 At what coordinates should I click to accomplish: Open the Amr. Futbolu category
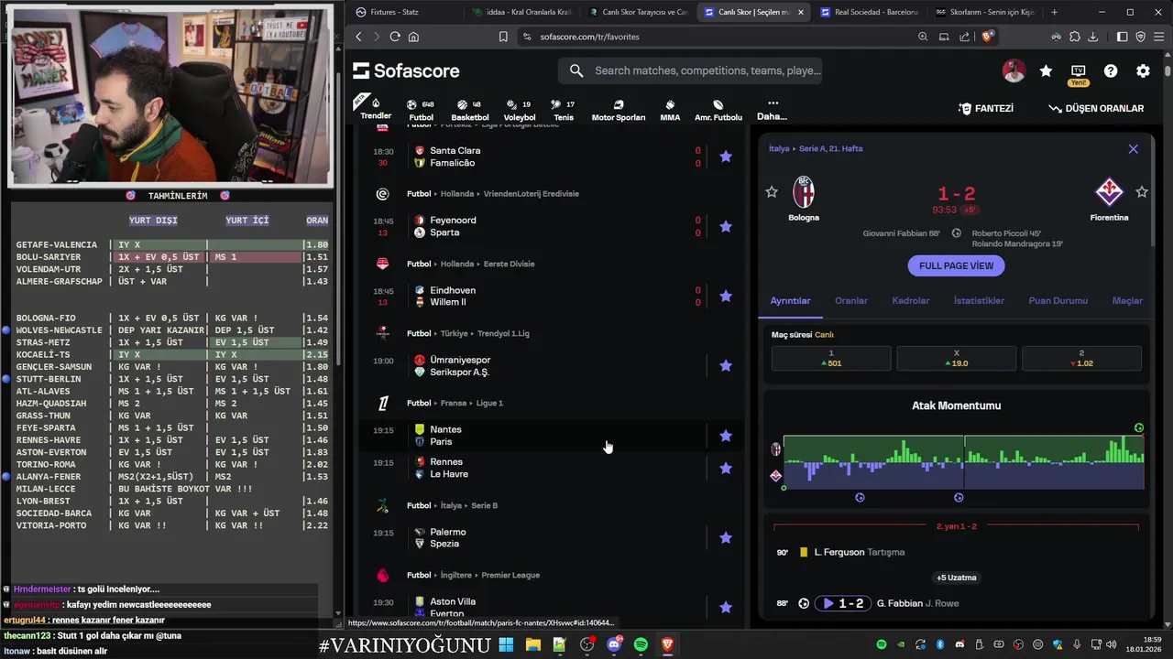click(x=718, y=110)
